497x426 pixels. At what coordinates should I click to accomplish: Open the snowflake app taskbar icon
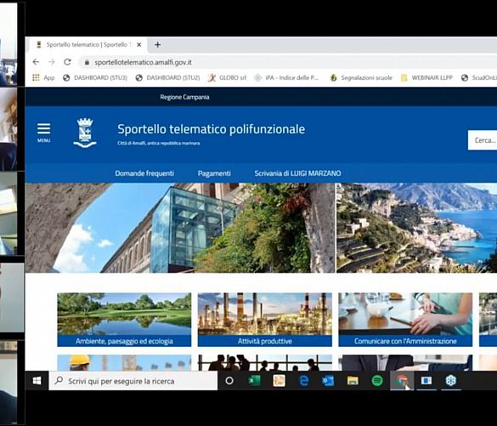click(451, 381)
